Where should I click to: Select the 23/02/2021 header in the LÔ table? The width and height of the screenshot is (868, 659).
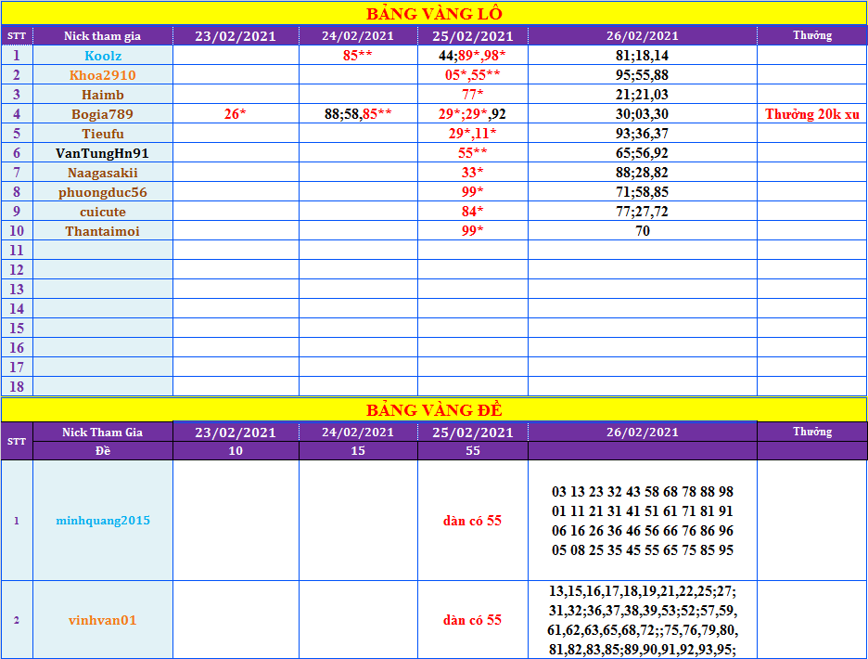click(x=236, y=36)
